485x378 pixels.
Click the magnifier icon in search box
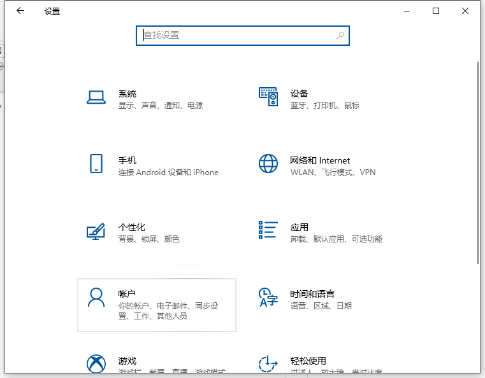[340, 36]
